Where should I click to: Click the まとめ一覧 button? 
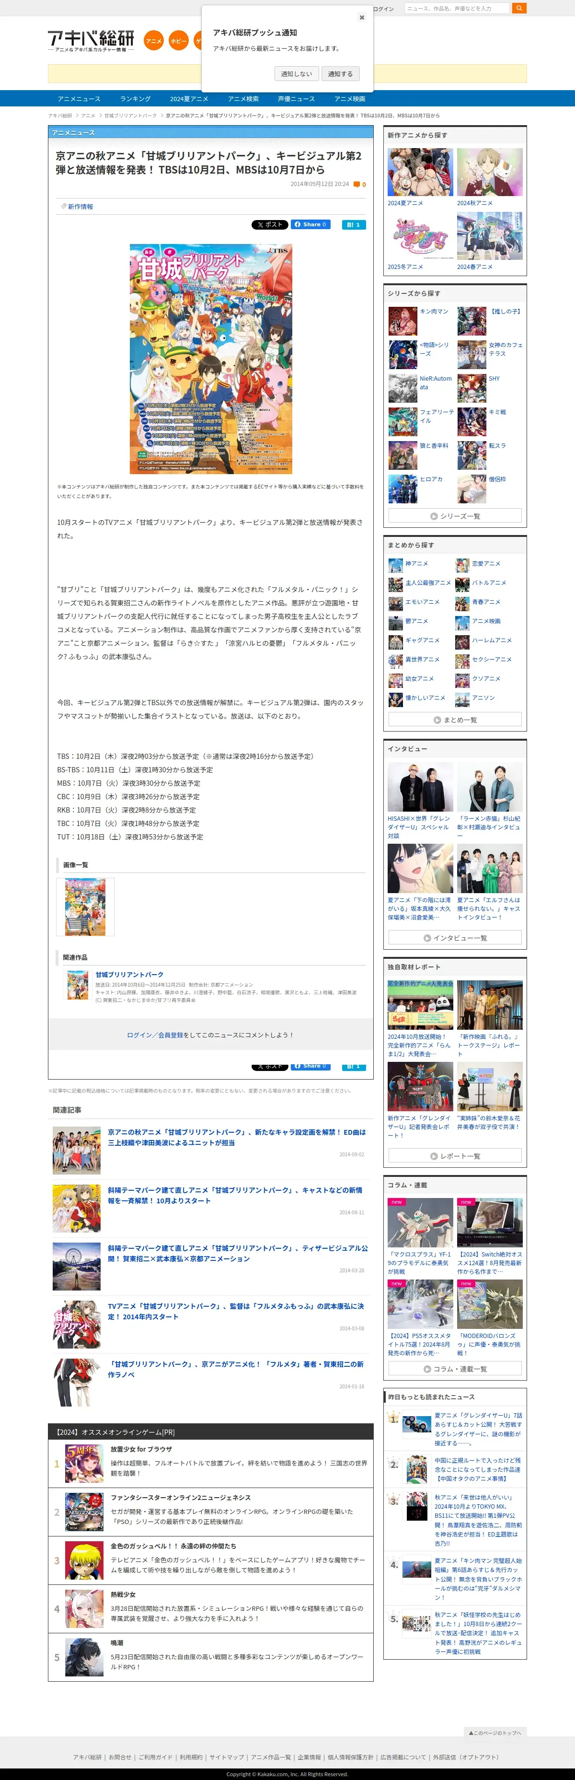(x=455, y=719)
